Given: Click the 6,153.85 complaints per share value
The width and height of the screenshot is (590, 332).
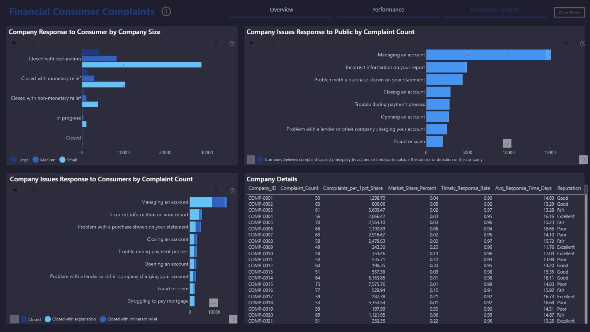Looking at the screenshot, I should pyautogui.click(x=376, y=278).
